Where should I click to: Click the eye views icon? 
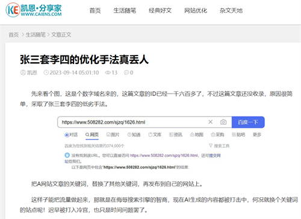coord(108,72)
